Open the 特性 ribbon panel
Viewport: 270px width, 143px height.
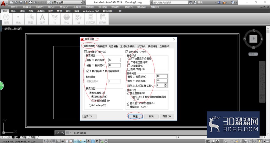(66, 19)
